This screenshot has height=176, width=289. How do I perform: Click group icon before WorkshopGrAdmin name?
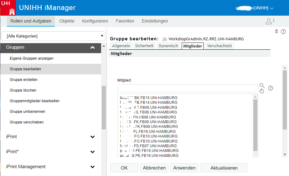point(165,39)
